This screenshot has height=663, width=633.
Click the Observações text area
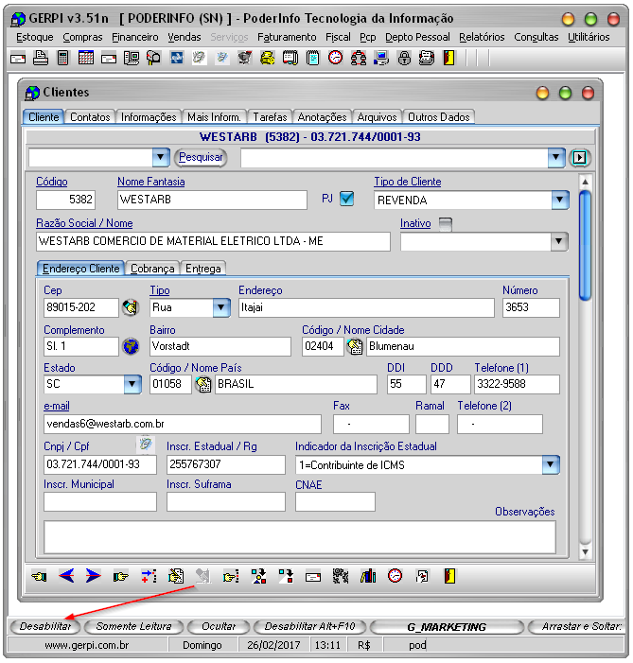coord(300,536)
